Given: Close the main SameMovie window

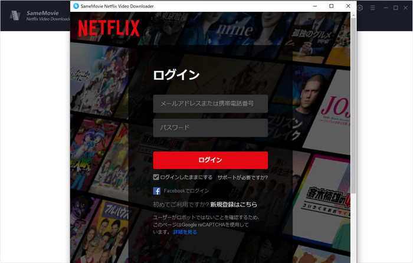Looking at the screenshot, I should tap(406, 8).
